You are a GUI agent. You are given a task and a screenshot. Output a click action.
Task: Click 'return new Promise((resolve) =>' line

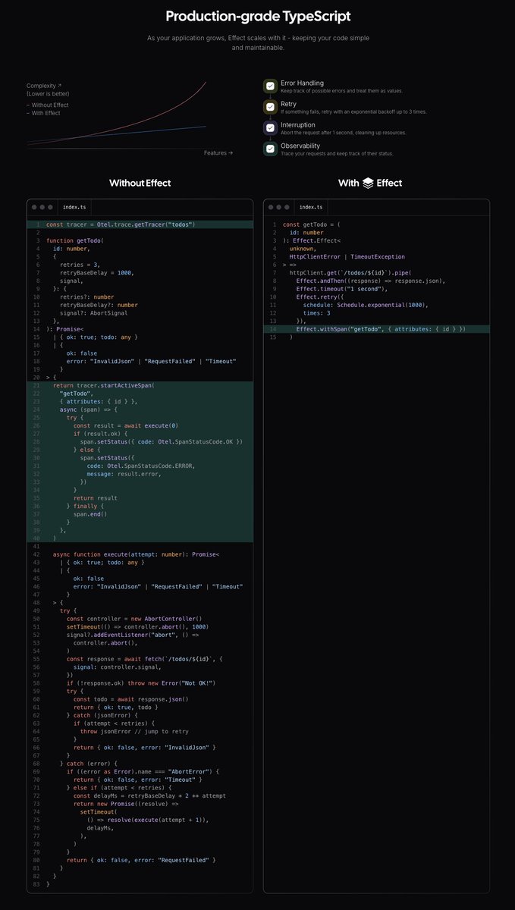(x=124, y=803)
